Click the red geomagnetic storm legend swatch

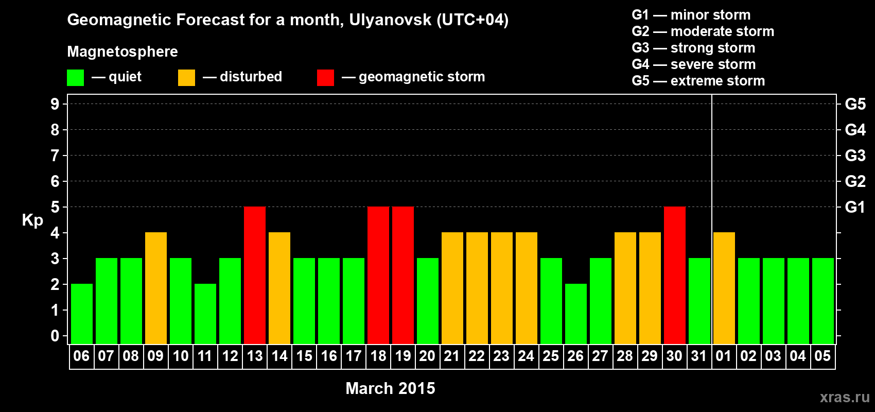(x=325, y=78)
